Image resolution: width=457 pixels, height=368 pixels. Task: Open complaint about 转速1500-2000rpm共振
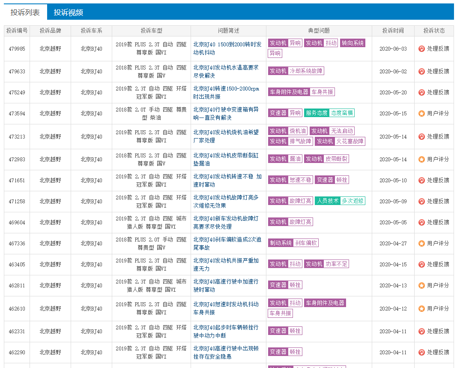tap(226, 93)
